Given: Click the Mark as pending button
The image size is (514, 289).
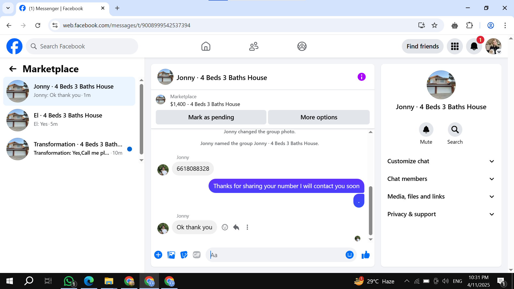Looking at the screenshot, I should click(211, 117).
